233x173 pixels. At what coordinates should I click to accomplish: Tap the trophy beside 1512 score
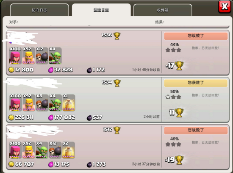click(117, 130)
